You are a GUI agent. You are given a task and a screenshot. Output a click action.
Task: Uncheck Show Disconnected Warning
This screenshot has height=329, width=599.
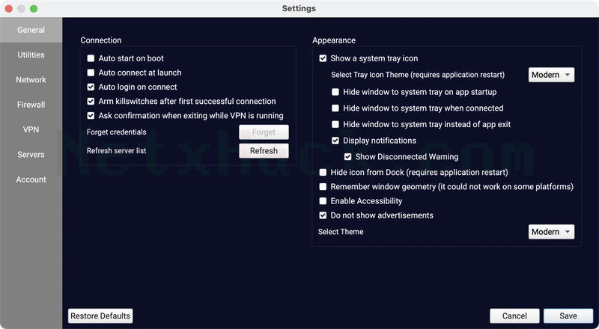click(347, 157)
